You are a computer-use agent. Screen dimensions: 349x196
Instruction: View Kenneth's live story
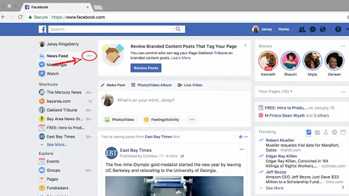(x=268, y=61)
